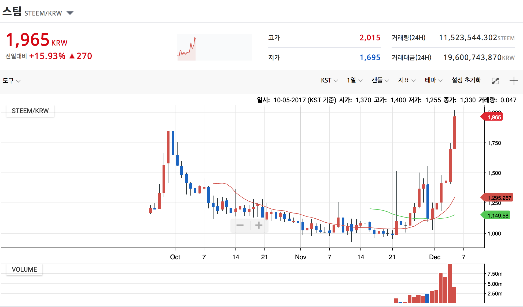Click the Oct label on time axis
Screen dimensions: 523x307
[x=175, y=257]
